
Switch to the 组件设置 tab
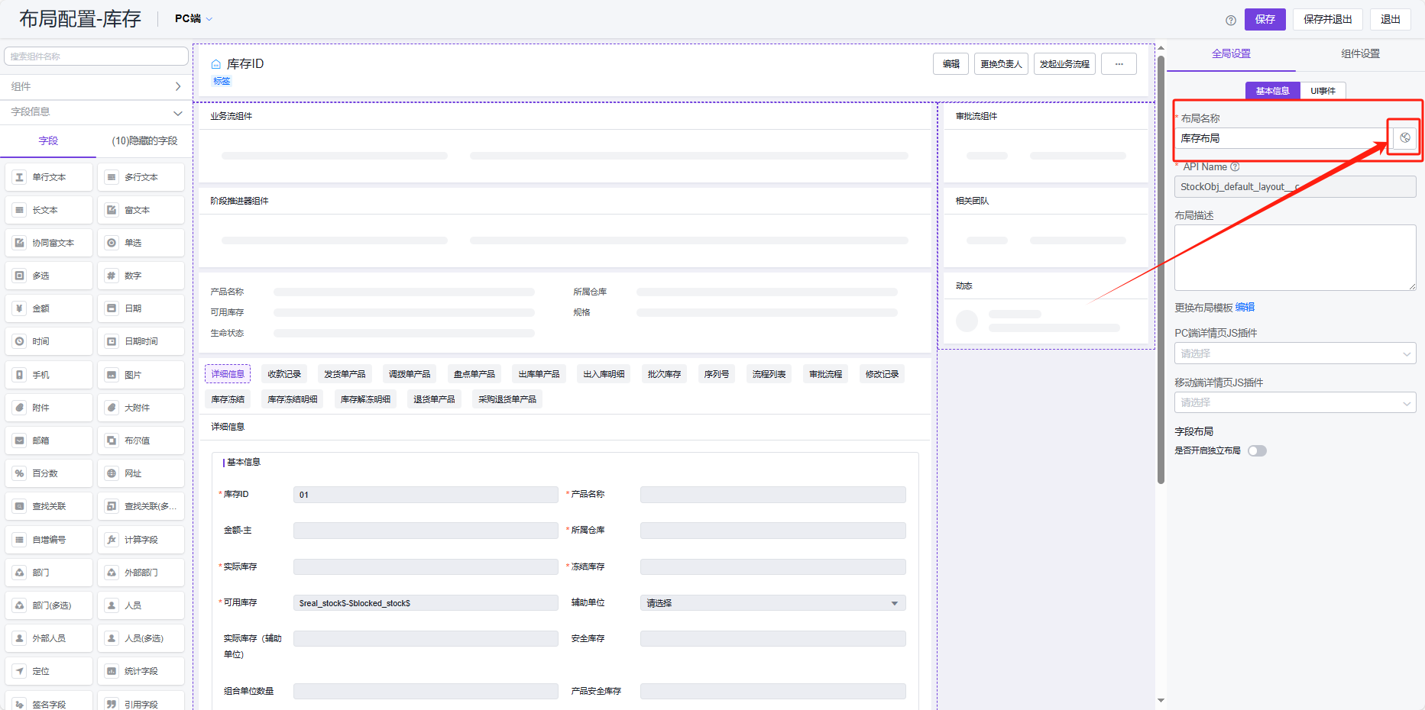pyautogui.click(x=1360, y=53)
